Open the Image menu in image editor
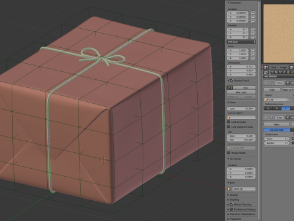 (x=283, y=67)
